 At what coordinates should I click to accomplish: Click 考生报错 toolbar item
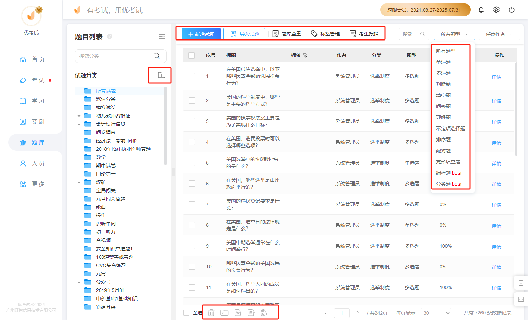click(x=364, y=34)
